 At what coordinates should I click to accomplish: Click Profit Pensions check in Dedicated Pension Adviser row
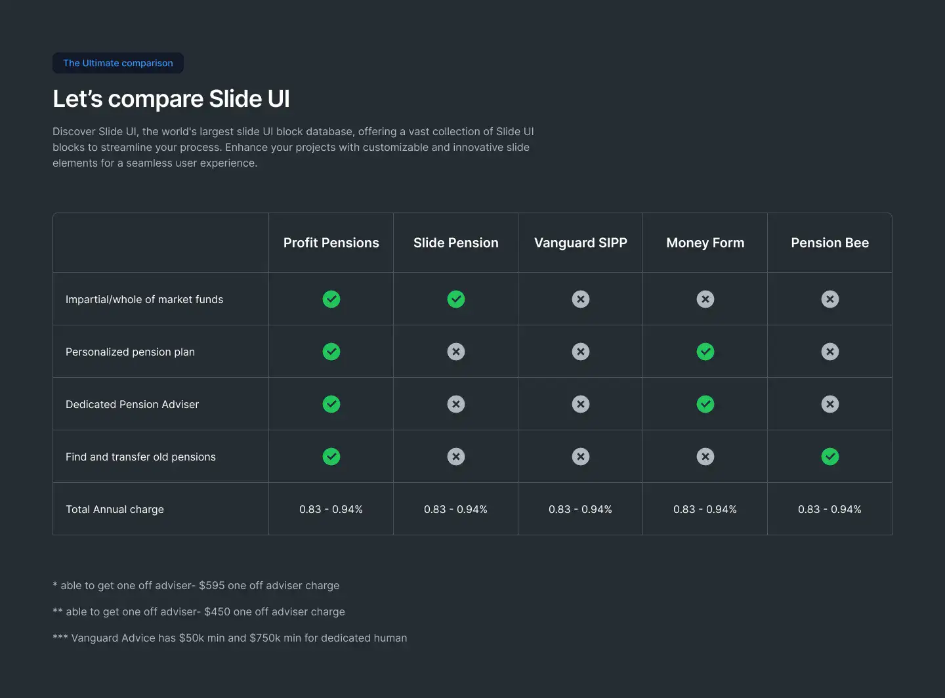(331, 404)
